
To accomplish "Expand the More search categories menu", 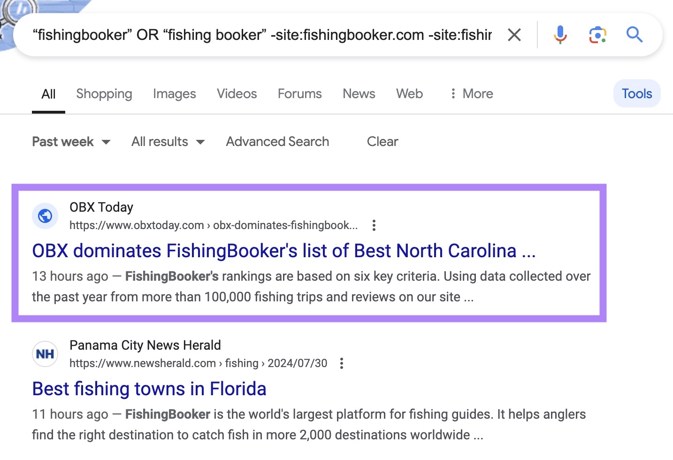I will [471, 93].
